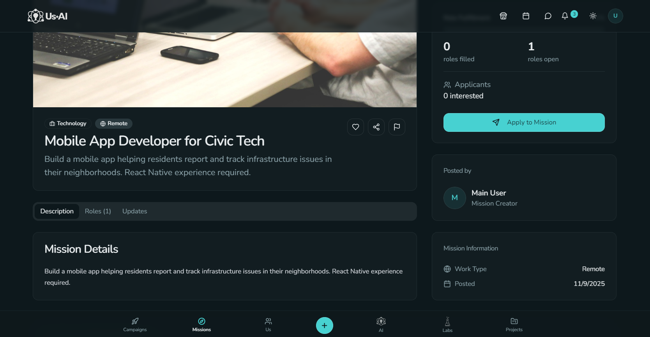This screenshot has width=650, height=337.
Task: Open the U user avatar menu
Action: tap(615, 16)
